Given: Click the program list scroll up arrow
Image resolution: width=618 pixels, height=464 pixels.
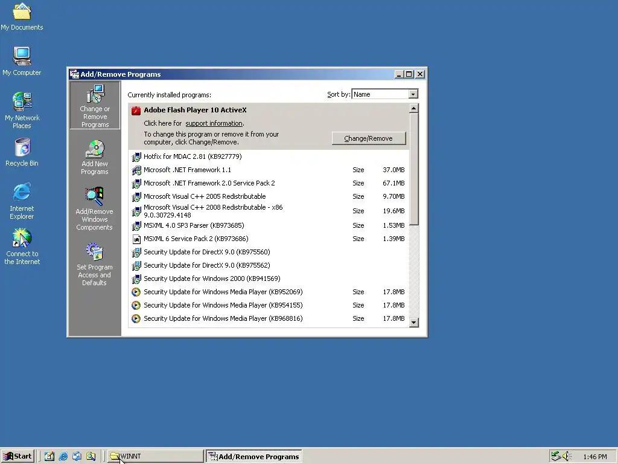Looking at the screenshot, I should click(x=413, y=109).
